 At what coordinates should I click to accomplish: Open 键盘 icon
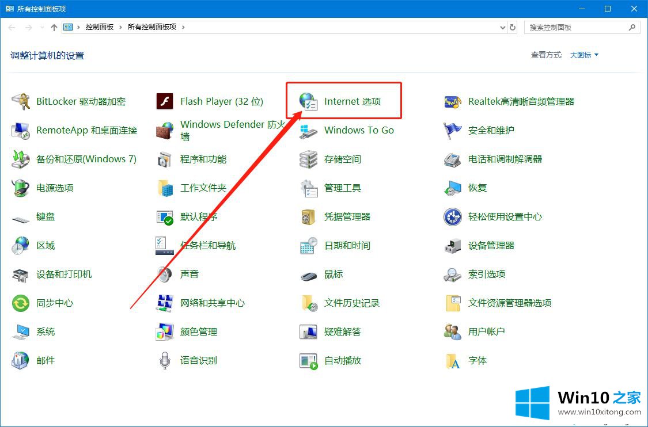tap(21, 219)
